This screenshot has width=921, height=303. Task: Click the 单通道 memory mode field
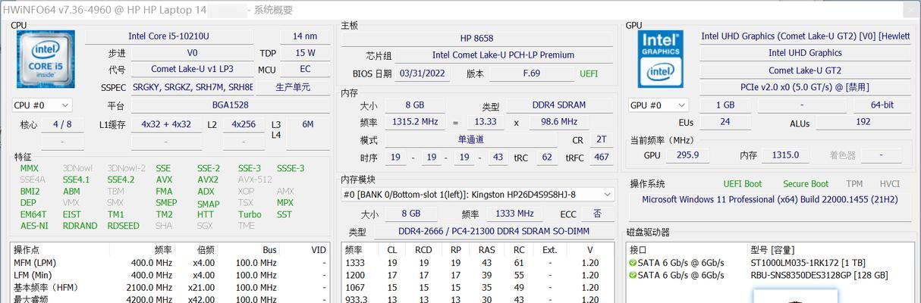pos(470,140)
